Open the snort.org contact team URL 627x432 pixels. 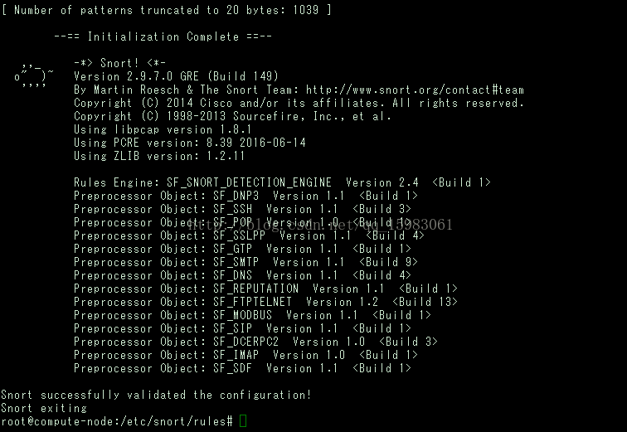point(415,90)
